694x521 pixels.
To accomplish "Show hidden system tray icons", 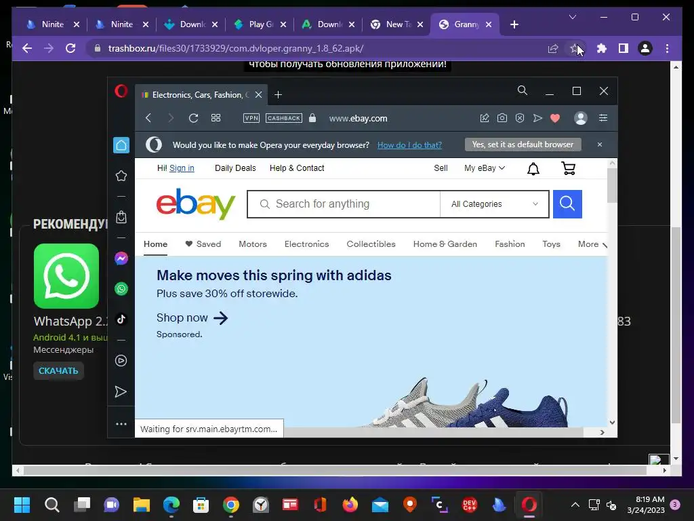I will [575, 505].
